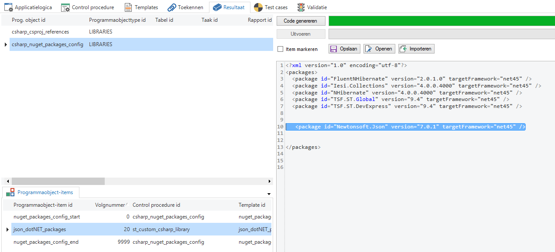Click the Resultaat box icon
Image resolution: width=555 pixels, height=252 pixels.
(217, 7)
